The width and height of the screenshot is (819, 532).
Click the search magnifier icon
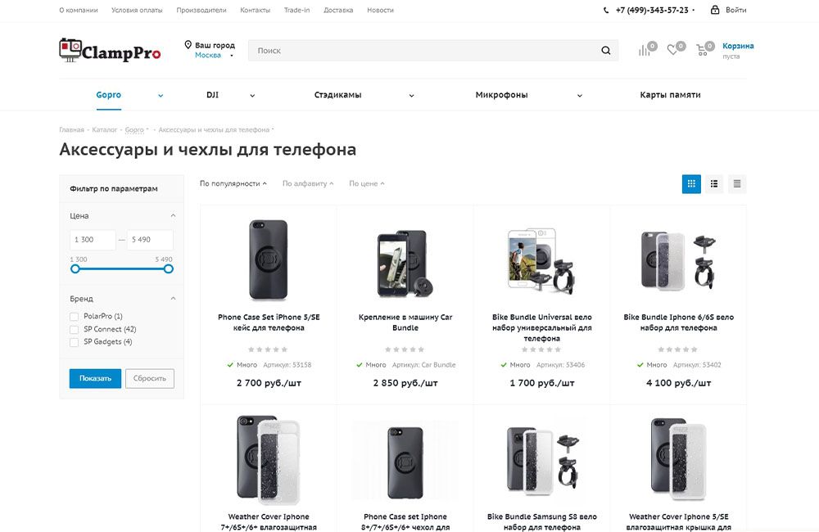605,51
